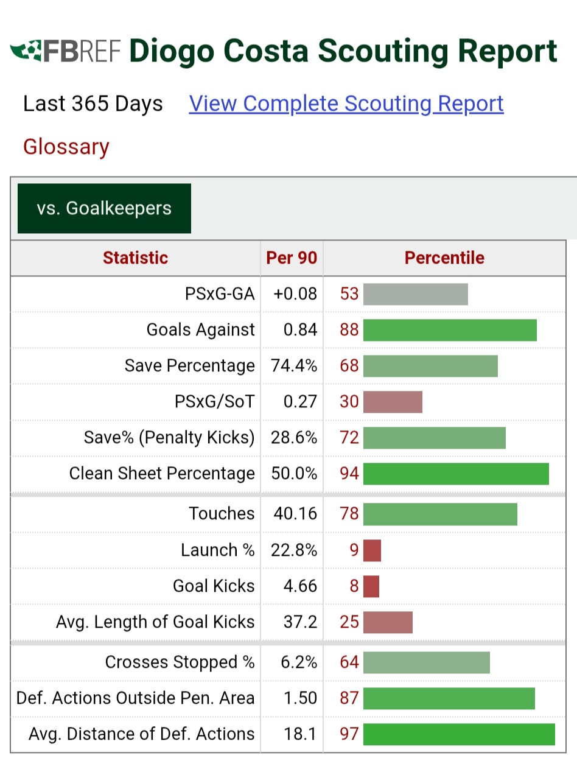Click Def. Actions Outside Pen. Area label
Image resolution: width=577 pixels, height=758 pixels.
tap(136, 698)
